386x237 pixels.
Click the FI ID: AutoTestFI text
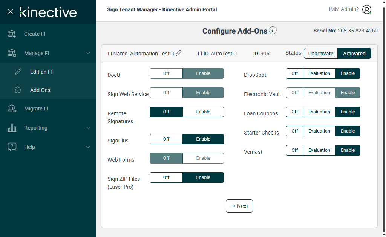(x=217, y=54)
